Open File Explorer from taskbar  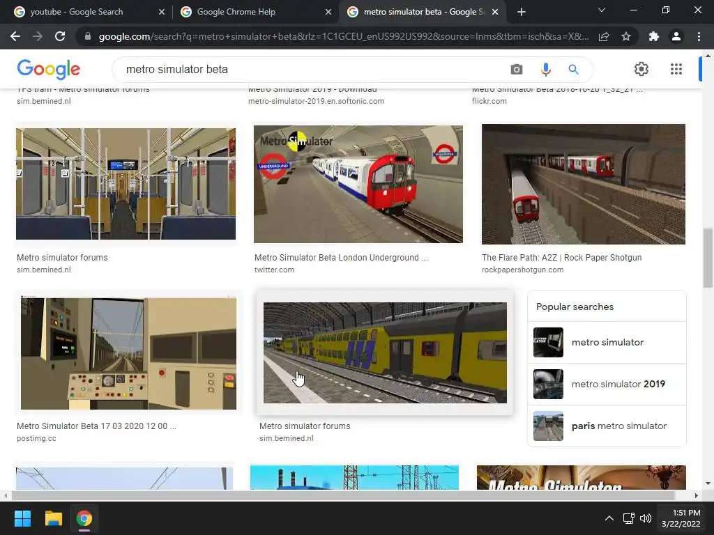point(53,518)
